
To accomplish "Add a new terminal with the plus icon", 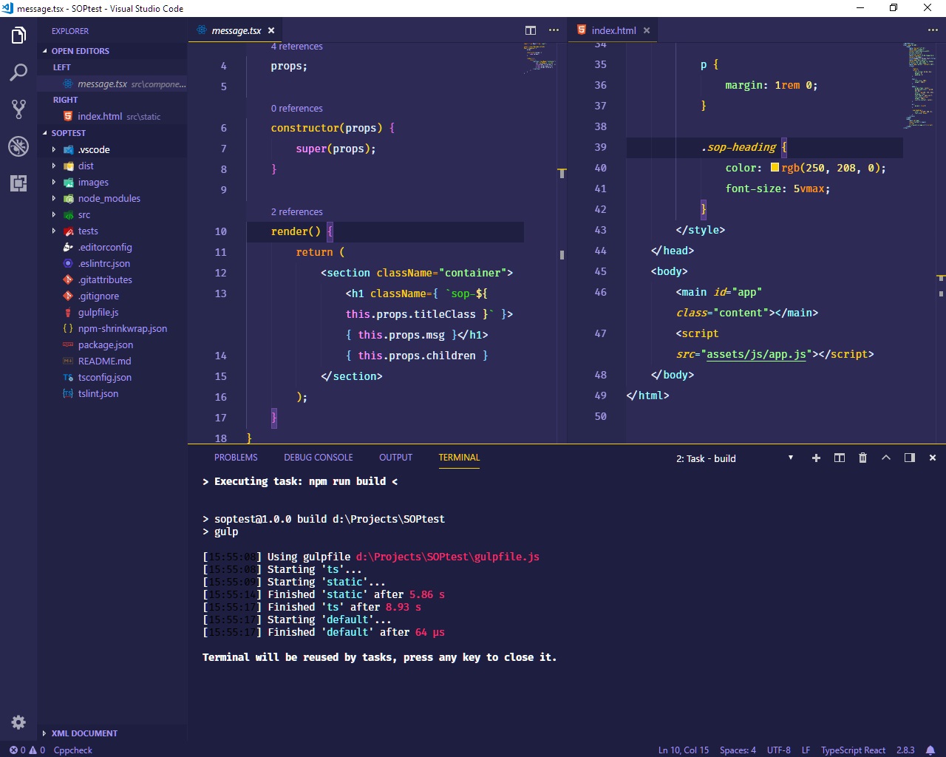I will click(x=816, y=458).
